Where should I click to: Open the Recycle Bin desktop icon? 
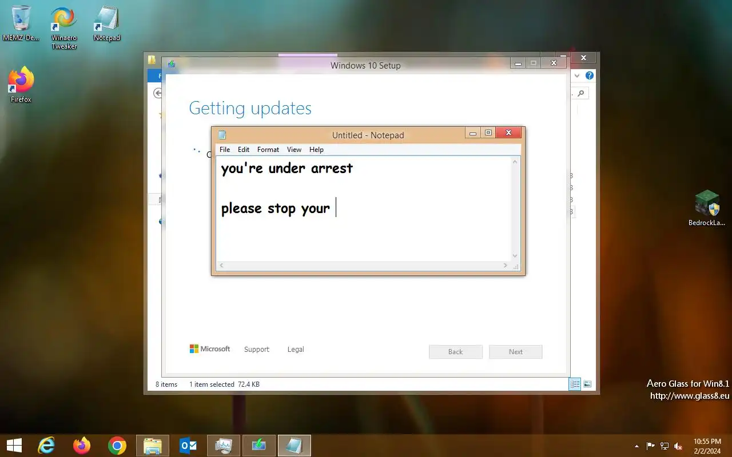(x=21, y=24)
